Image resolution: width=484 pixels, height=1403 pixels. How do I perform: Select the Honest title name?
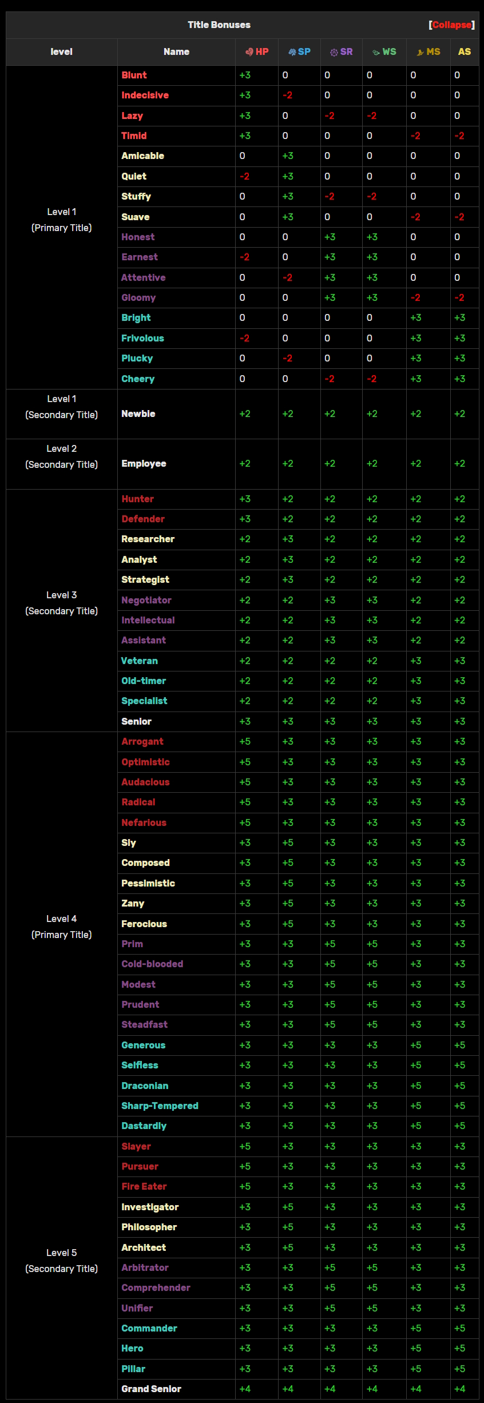(x=138, y=237)
